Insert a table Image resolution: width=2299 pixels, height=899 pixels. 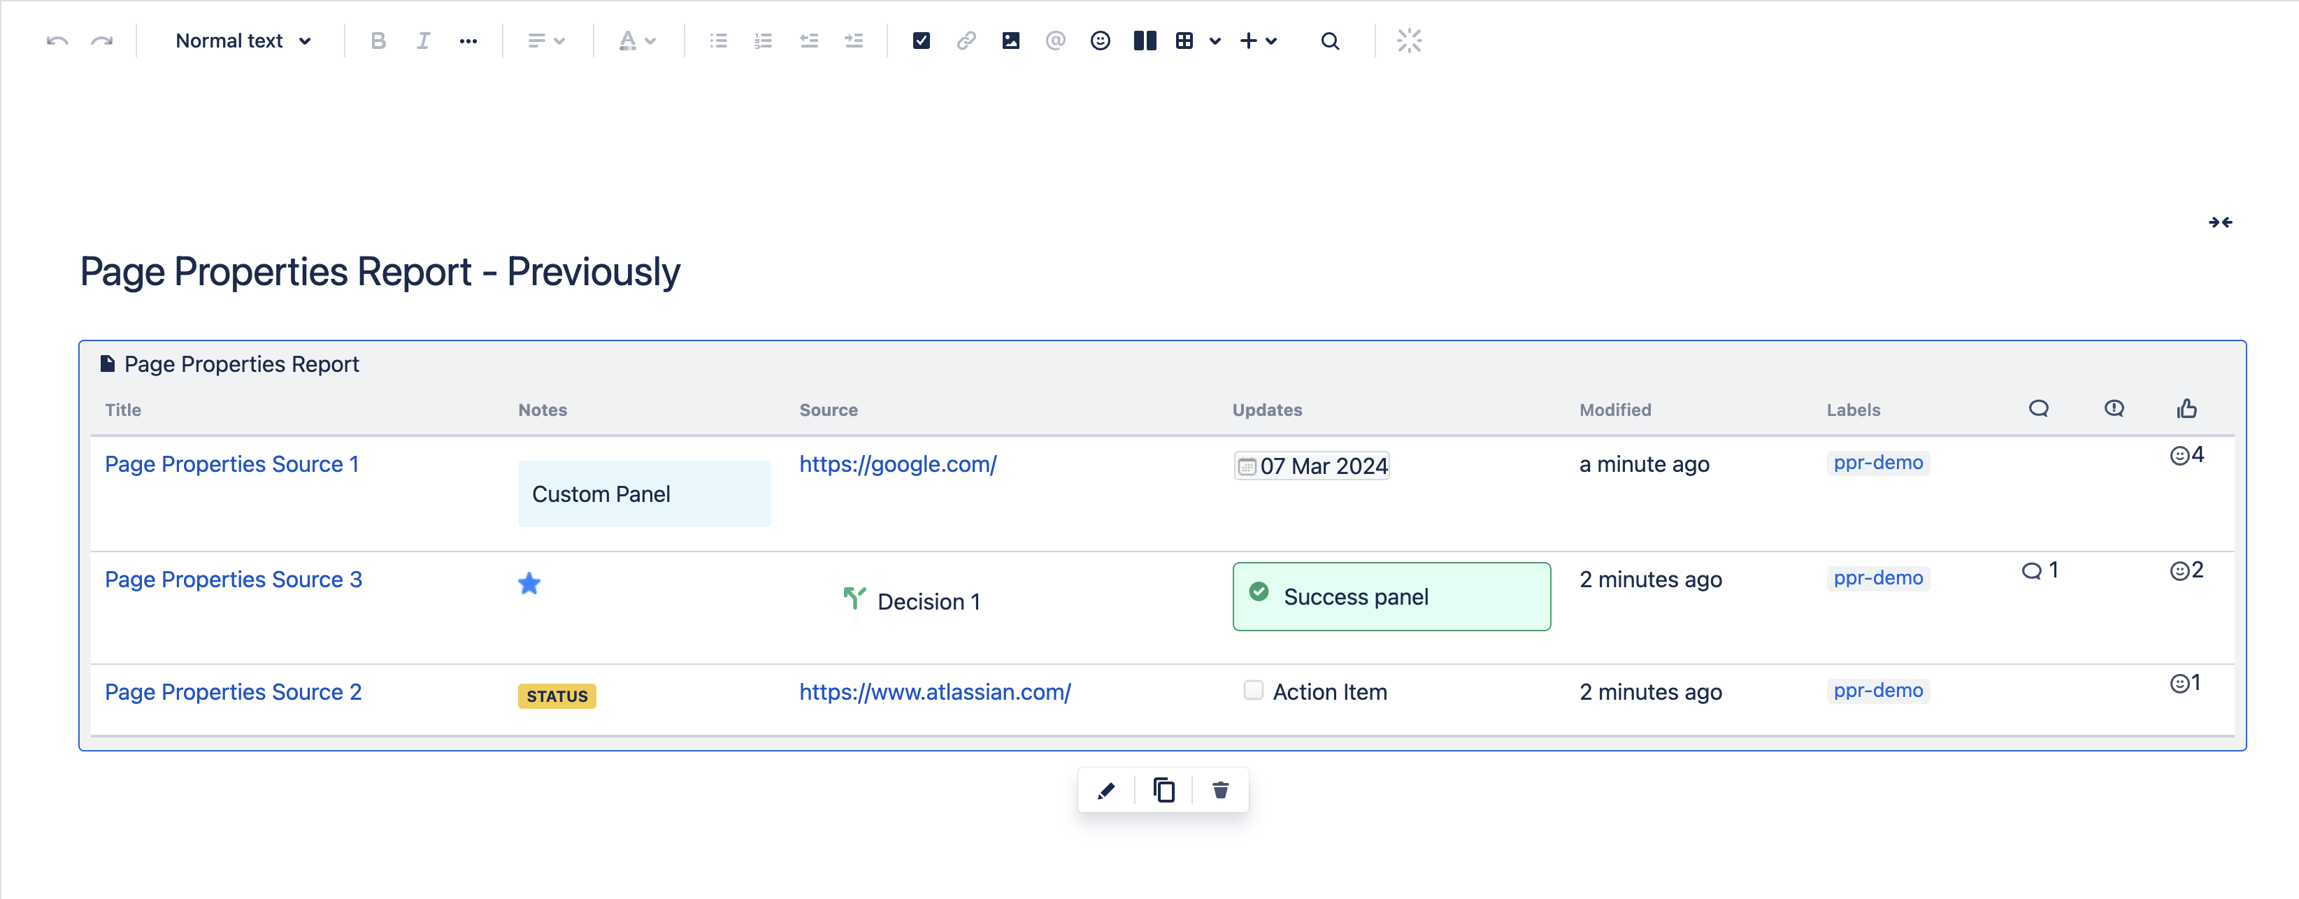pos(1184,41)
